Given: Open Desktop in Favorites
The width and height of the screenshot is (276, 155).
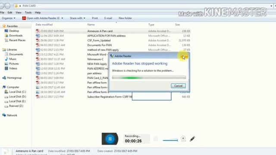Looking at the screenshot, I should click(14, 31).
